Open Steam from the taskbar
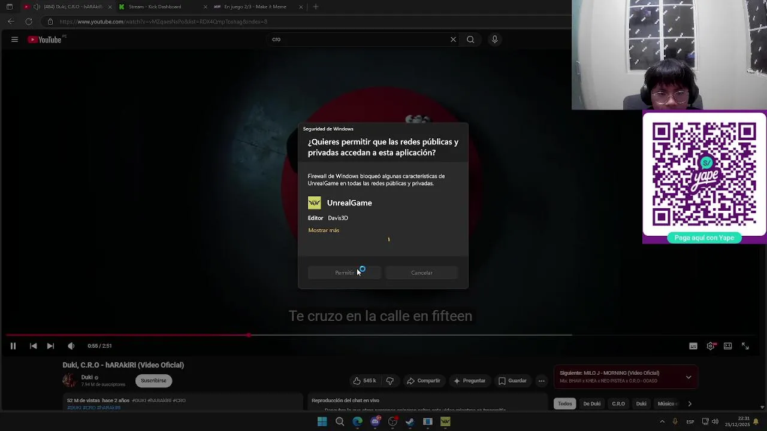767x431 pixels. (x=410, y=422)
